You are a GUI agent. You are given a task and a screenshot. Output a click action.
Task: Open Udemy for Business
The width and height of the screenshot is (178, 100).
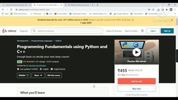pos(114,31)
